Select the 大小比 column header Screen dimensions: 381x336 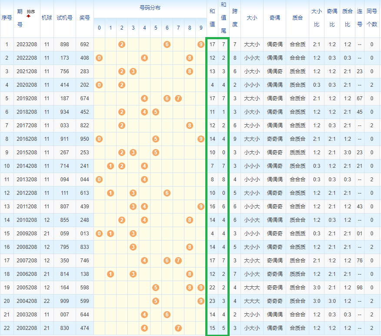click(317, 18)
